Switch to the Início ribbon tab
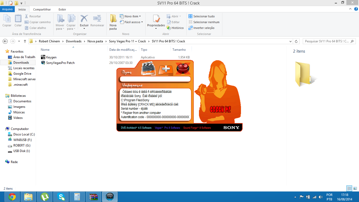 tap(22, 9)
